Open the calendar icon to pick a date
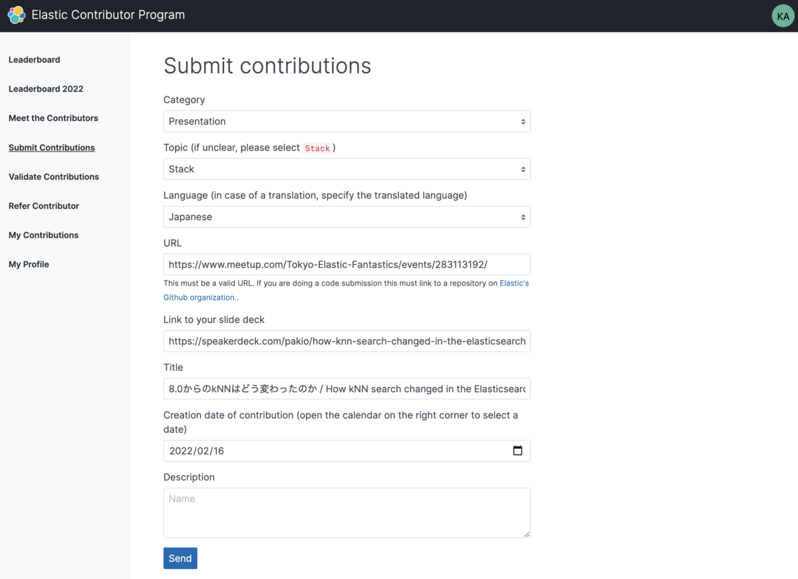Viewport: 798px width, 579px height. tap(517, 451)
